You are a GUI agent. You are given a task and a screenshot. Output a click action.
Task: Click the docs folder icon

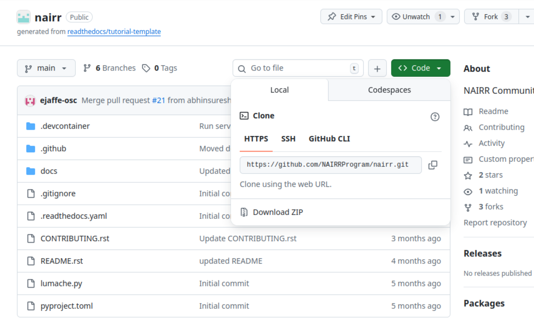[31, 171]
